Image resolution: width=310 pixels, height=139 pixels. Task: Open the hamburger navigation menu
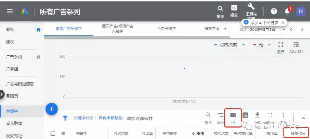pos(10,11)
